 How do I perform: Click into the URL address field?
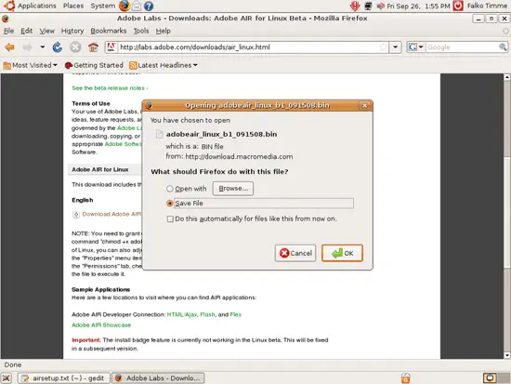(248, 47)
